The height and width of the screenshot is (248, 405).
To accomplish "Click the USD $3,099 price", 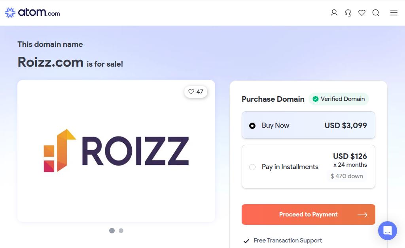I will pos(346,125).
